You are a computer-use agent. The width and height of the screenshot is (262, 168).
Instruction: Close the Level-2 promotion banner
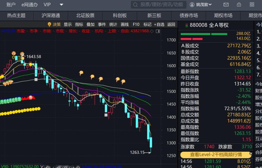[251, 153]
